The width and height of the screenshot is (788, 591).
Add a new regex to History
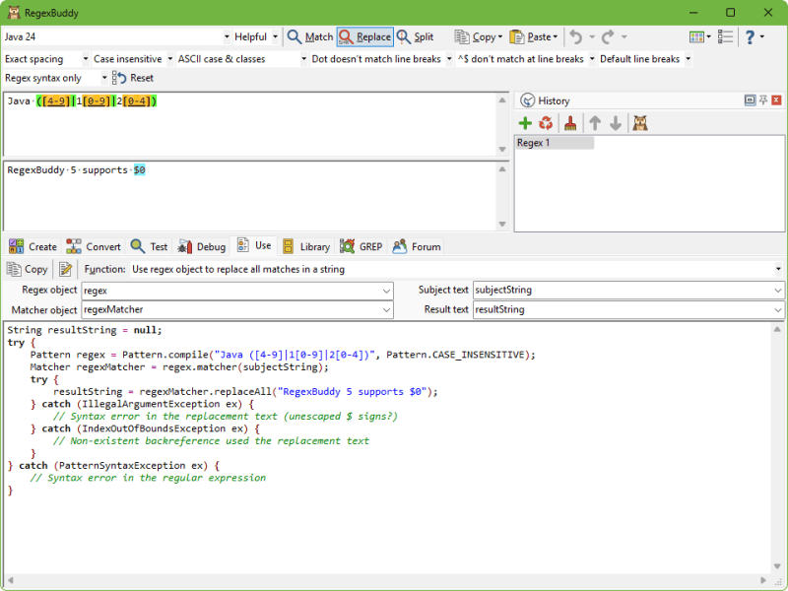click(x=525, y=123)
